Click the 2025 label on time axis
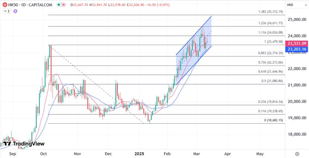Screen dimensions: 309x158 pyautogui.click(x=139, y=154)
